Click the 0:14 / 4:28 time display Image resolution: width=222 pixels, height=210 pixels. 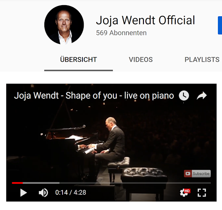(71, 193)
